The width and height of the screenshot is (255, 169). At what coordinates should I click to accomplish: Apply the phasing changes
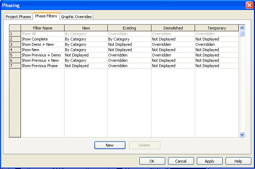(210, 161)
